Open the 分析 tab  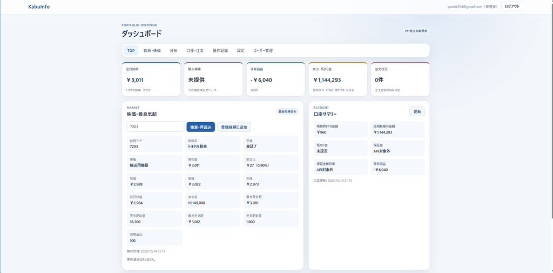[x=173, y=50]
